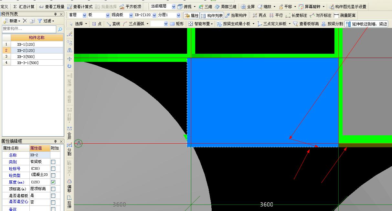Click the 修剪 trim tool in vertical toolbar
The image size is (392, 211).
(x=69, y=97)
